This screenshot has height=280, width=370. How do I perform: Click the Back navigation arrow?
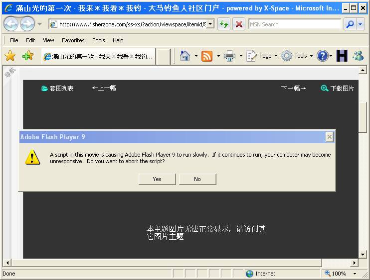coord(10,24)
